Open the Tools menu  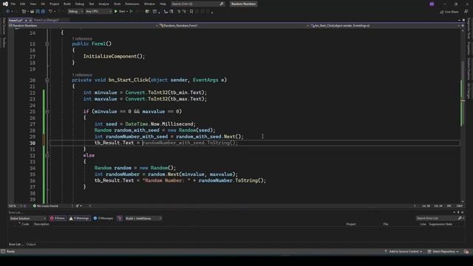(117, 4)
